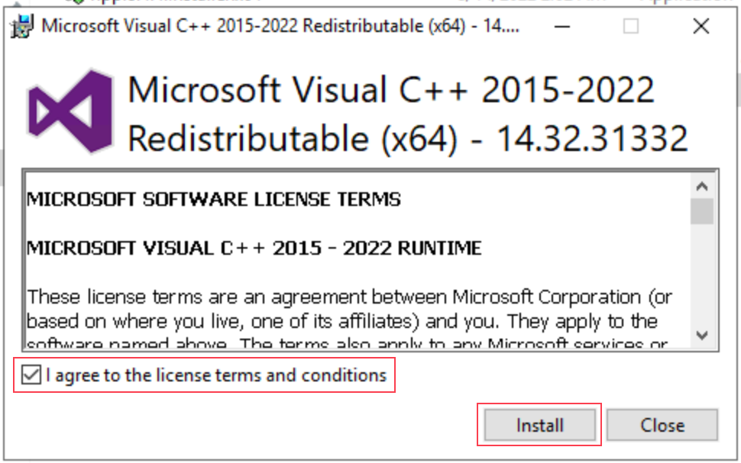Click 'MICROSOFT VISUAL C++ 2015 - 2022 RUNTIME' text
This screenshot has height=463, width=741.
pos(254,248)
